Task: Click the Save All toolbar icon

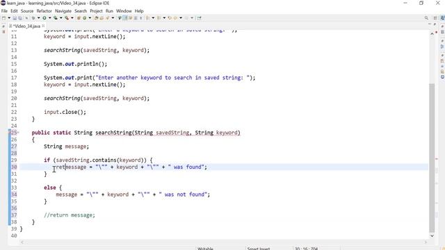Action: pos(20,18)
